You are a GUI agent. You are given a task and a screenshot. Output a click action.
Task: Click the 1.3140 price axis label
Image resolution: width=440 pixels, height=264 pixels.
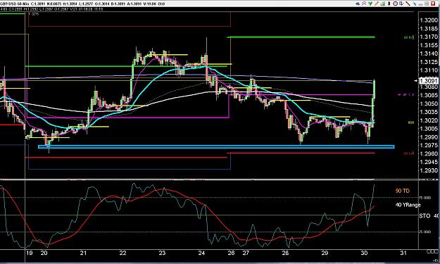(x=429, y=54)
